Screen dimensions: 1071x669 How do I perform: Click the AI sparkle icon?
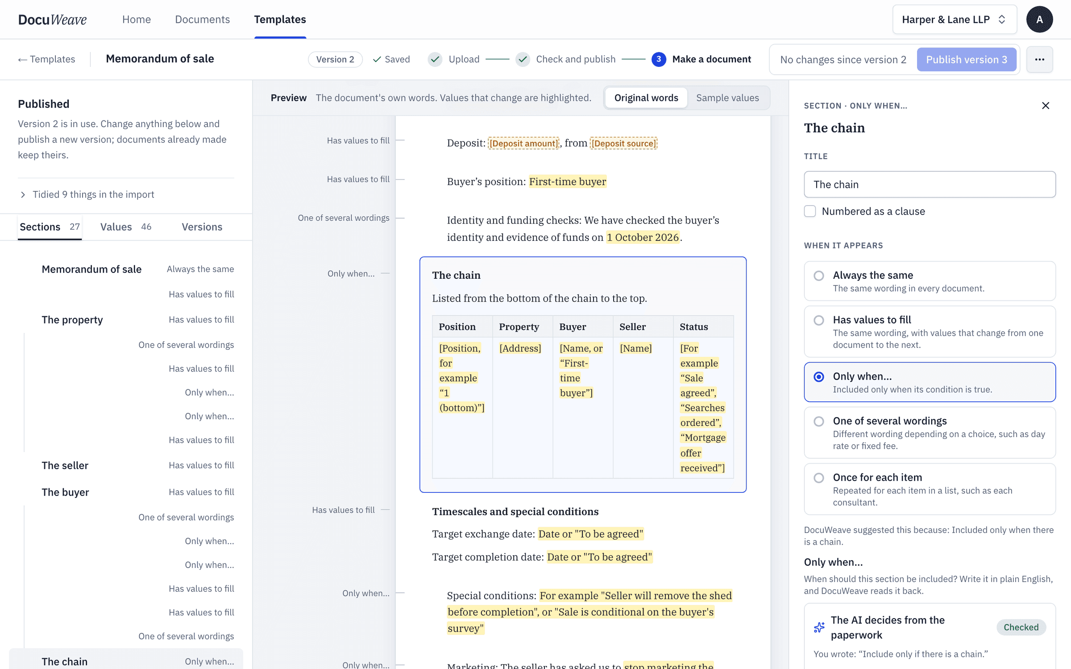pos(819,627)
